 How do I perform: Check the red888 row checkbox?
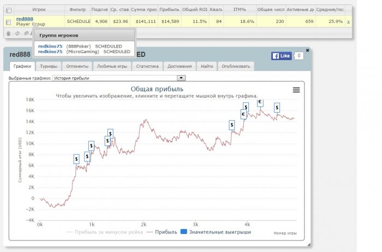point(9,22)
